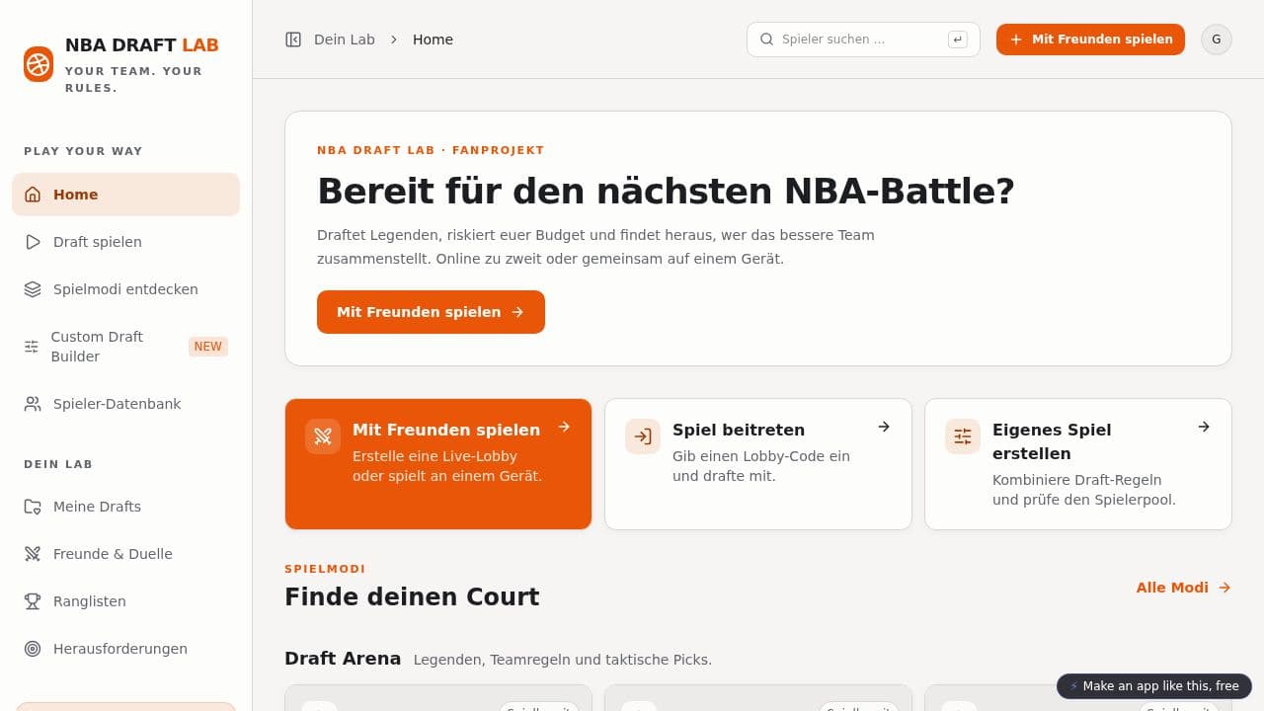Click the Ranglisten trophy icon
Screen dimensions: 1264x711
point(33,601)
